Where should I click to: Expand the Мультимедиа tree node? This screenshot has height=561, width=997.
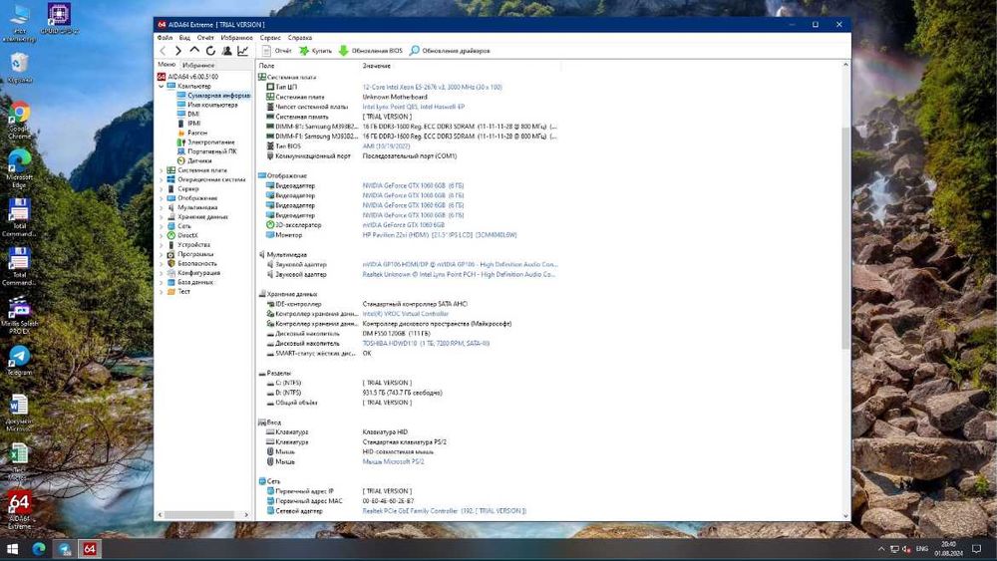click(x=161, y=207)
